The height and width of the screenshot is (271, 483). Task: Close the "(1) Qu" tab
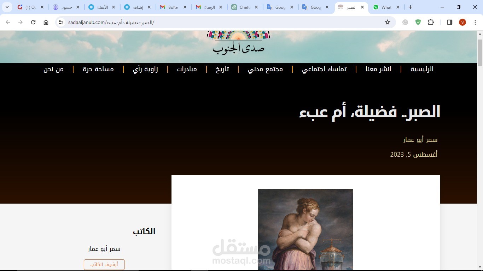[42, 7]
